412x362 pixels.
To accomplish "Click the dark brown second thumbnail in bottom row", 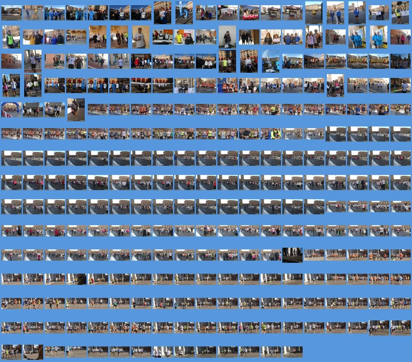I will coord(33,352).
